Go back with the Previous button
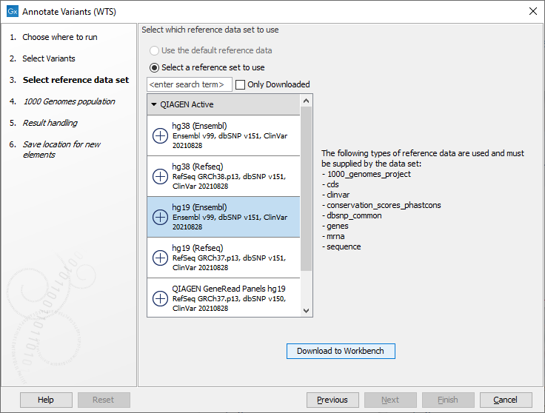545x413 pixels. [332, 400]
